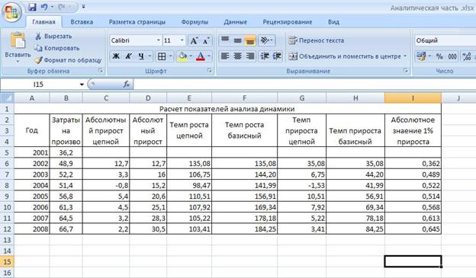Open Формулы ribbon tab

click(195, 22)
